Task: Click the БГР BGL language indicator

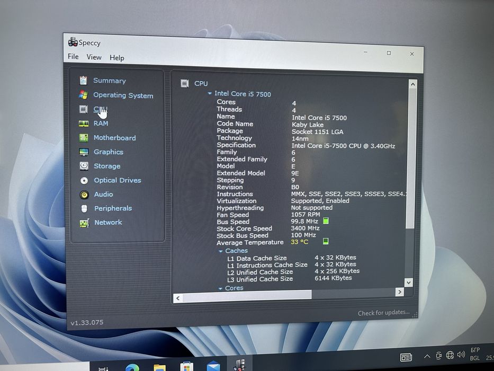Action: (x=475, y=354)
